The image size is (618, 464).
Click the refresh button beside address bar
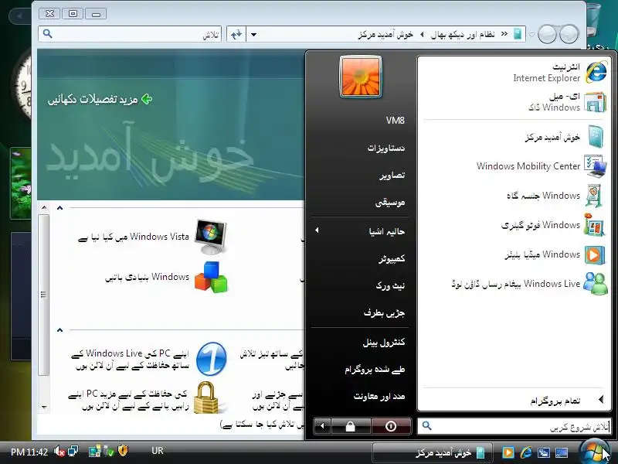point(236,34)
